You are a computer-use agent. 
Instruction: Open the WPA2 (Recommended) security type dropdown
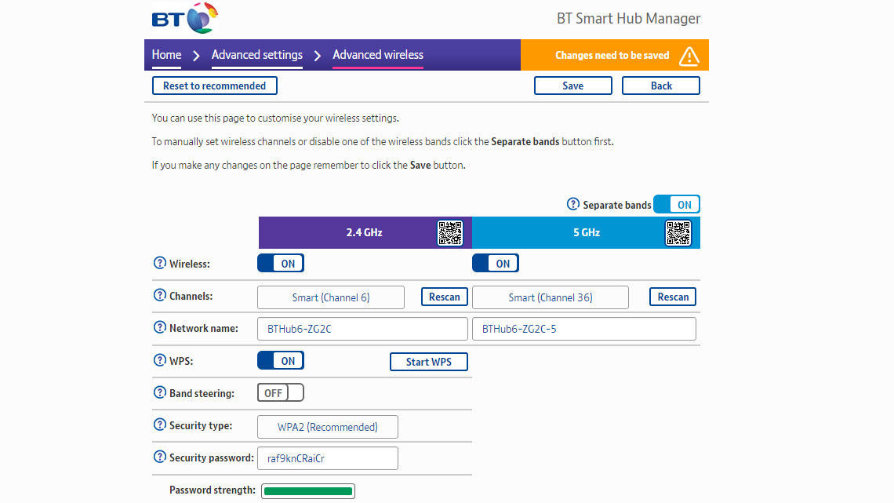tap(327, 427)
